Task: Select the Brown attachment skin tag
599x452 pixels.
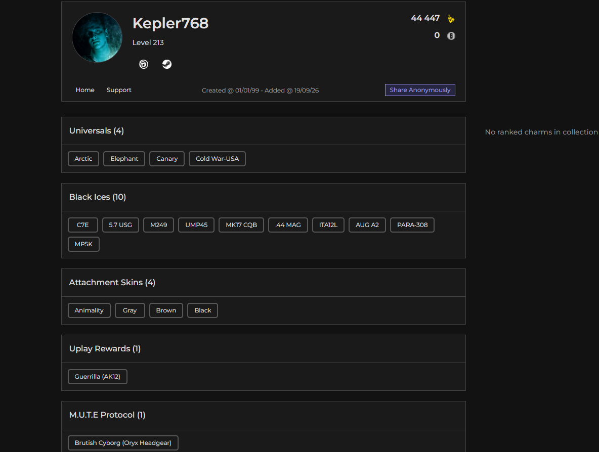Action: tap(166, 310)
